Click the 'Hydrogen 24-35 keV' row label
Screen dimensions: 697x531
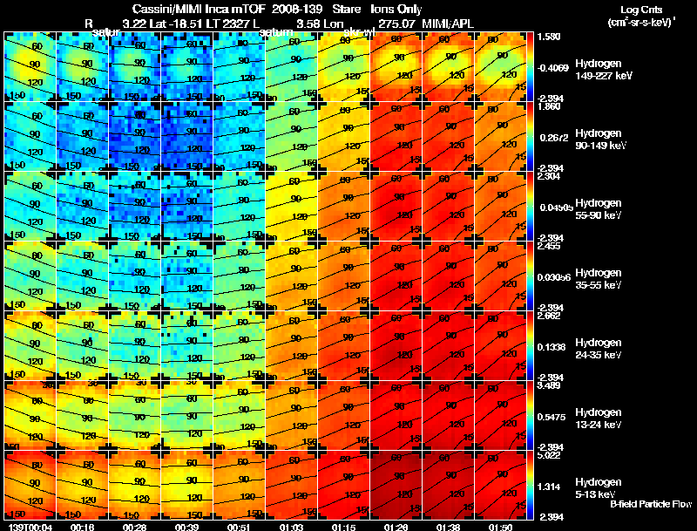(598, 349)
